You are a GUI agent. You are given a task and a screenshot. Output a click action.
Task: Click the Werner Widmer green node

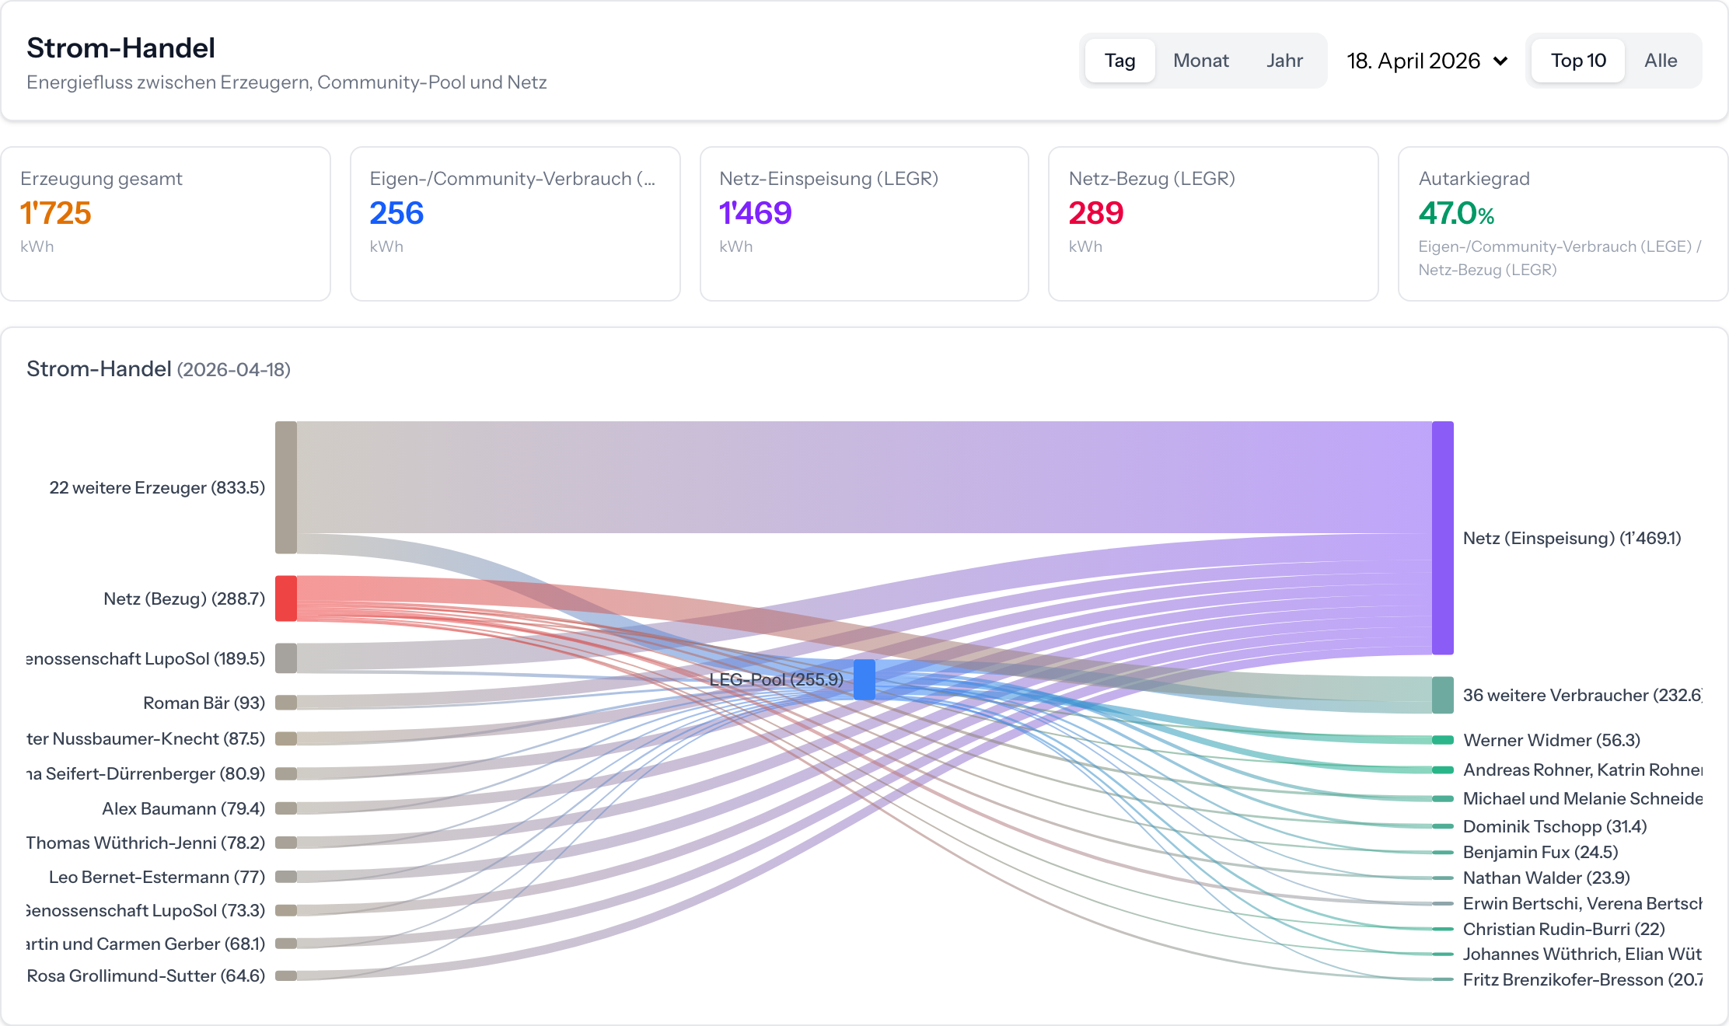click(1443, 740)
